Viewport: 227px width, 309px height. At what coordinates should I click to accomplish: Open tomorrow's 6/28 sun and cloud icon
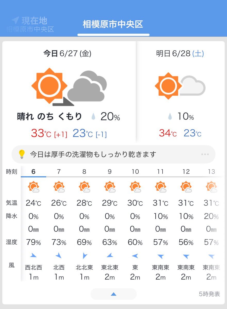click(180, 86)
